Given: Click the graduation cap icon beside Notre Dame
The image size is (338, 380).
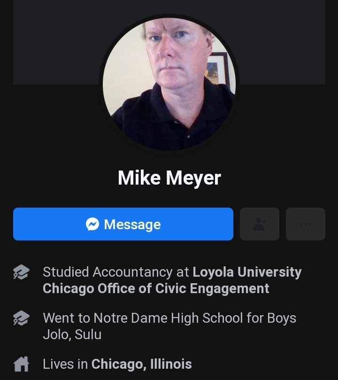Looking at the screenshot, I should point(21,318).
